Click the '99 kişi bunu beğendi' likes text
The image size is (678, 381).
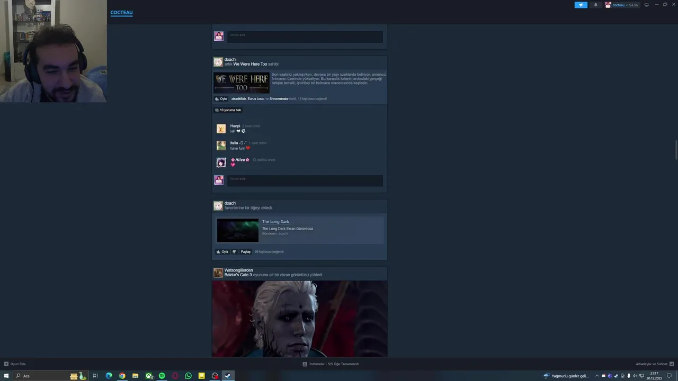(269, 252)
